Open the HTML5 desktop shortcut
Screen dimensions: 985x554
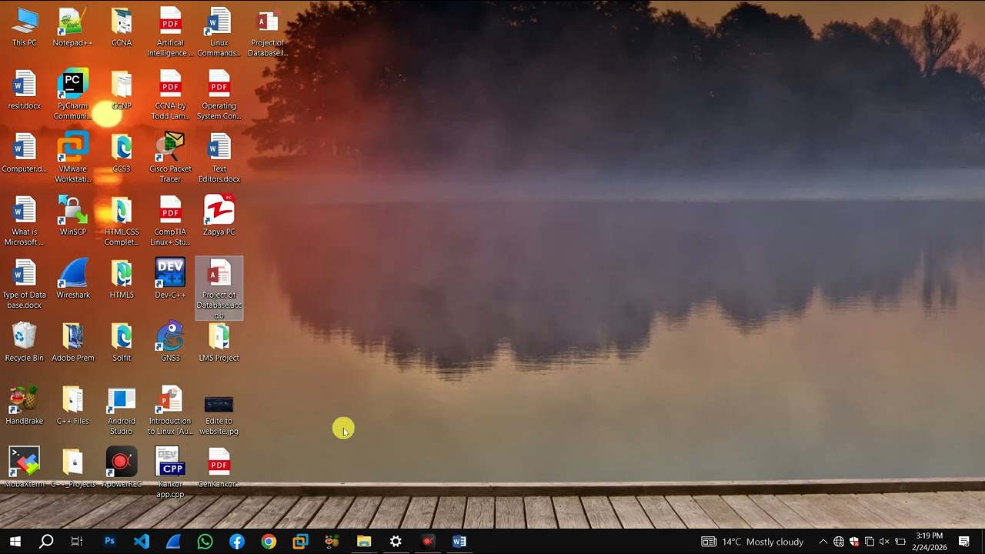122,280
